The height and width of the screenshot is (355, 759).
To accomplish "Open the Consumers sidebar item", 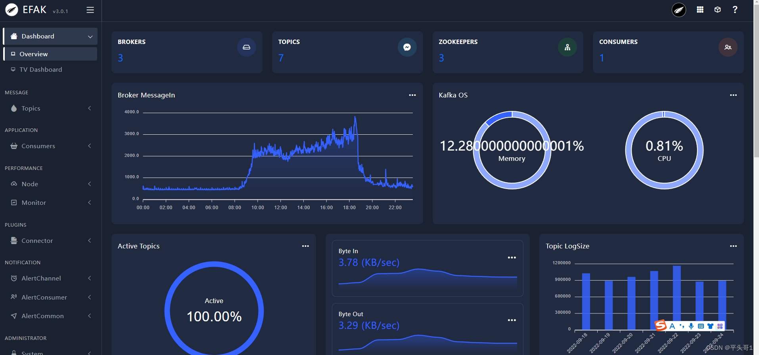I will (x=50, y=146).
